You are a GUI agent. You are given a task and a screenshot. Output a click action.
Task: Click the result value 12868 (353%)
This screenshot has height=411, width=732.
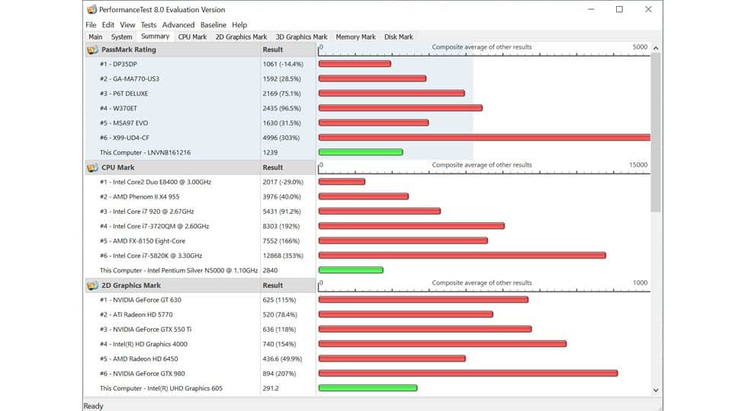[283, 256]
